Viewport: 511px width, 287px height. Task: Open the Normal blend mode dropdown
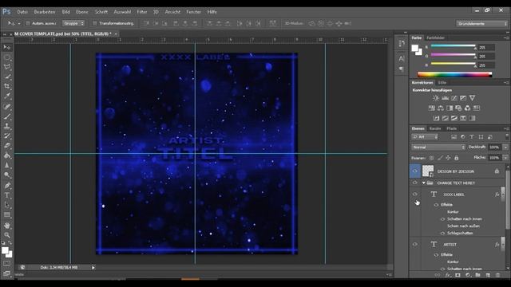pos(438,147)
